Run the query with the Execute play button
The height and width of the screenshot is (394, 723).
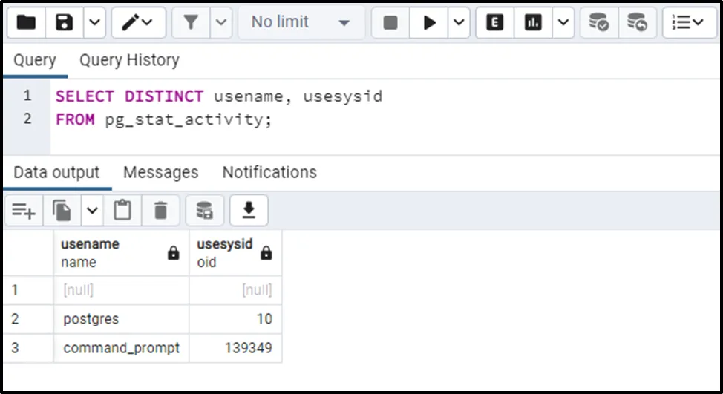click(x=429, y=23)
